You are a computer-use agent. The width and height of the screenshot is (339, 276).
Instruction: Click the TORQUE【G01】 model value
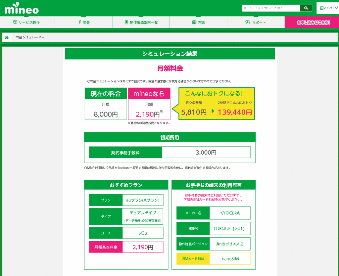[x=230, y=228]
